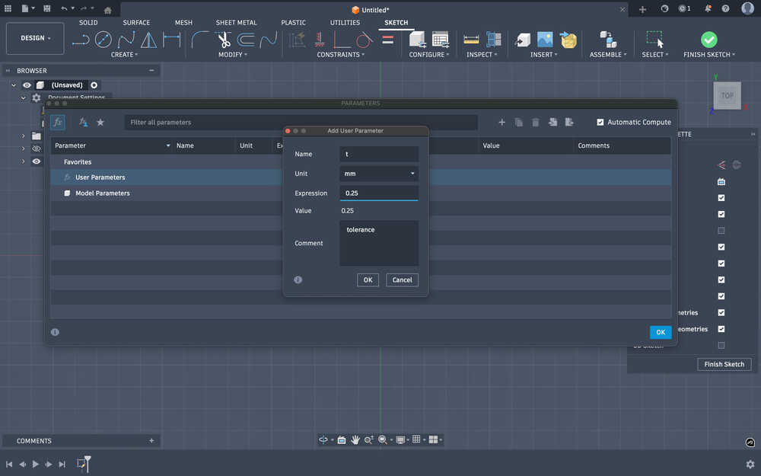Switch to the SHEET METAL tab
Image resolution: width=761 pixels, height=476 pixels.
[x=236, y=23]
